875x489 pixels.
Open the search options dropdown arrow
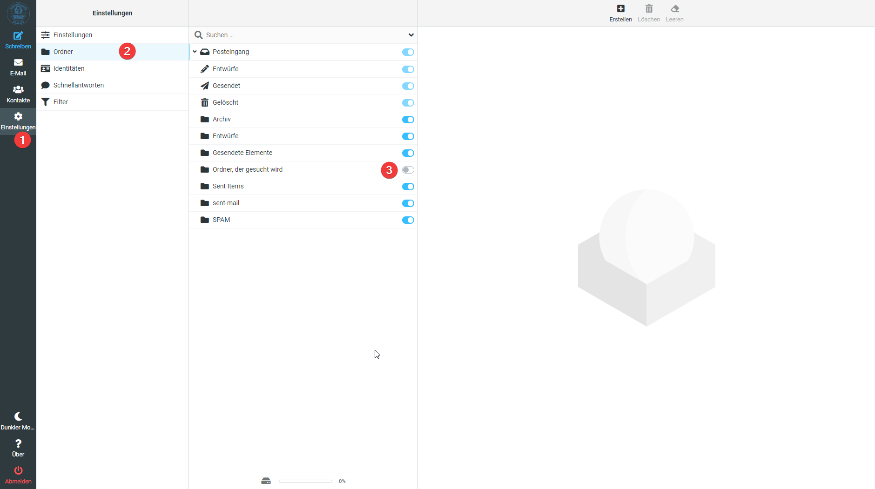[x=411, y=35]
